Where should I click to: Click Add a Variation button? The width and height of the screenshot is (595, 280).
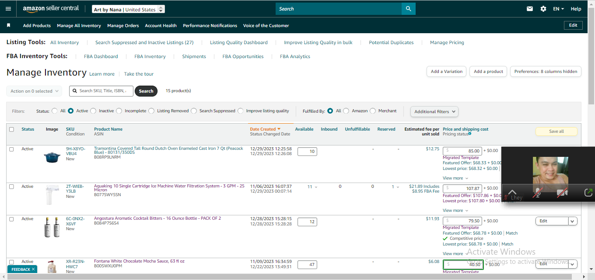446,72
